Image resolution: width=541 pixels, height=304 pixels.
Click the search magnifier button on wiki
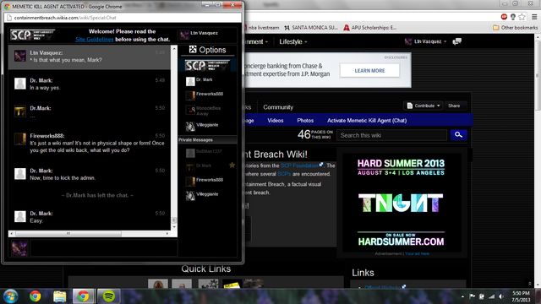click(458, 135)
